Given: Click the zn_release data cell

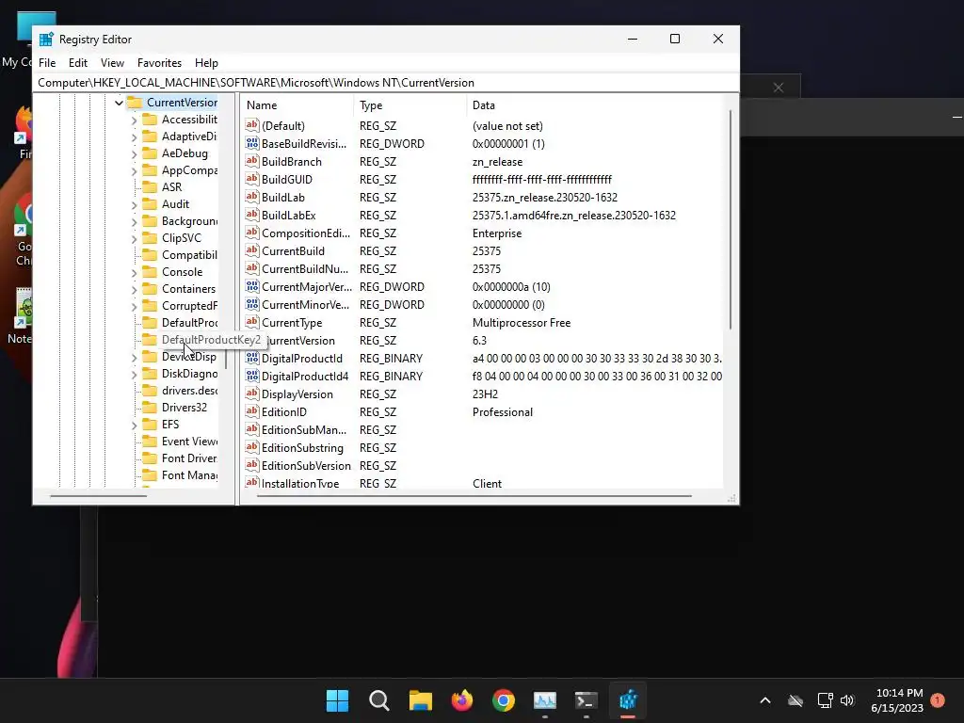Looking at the screenshot, I should pos(497,162).
